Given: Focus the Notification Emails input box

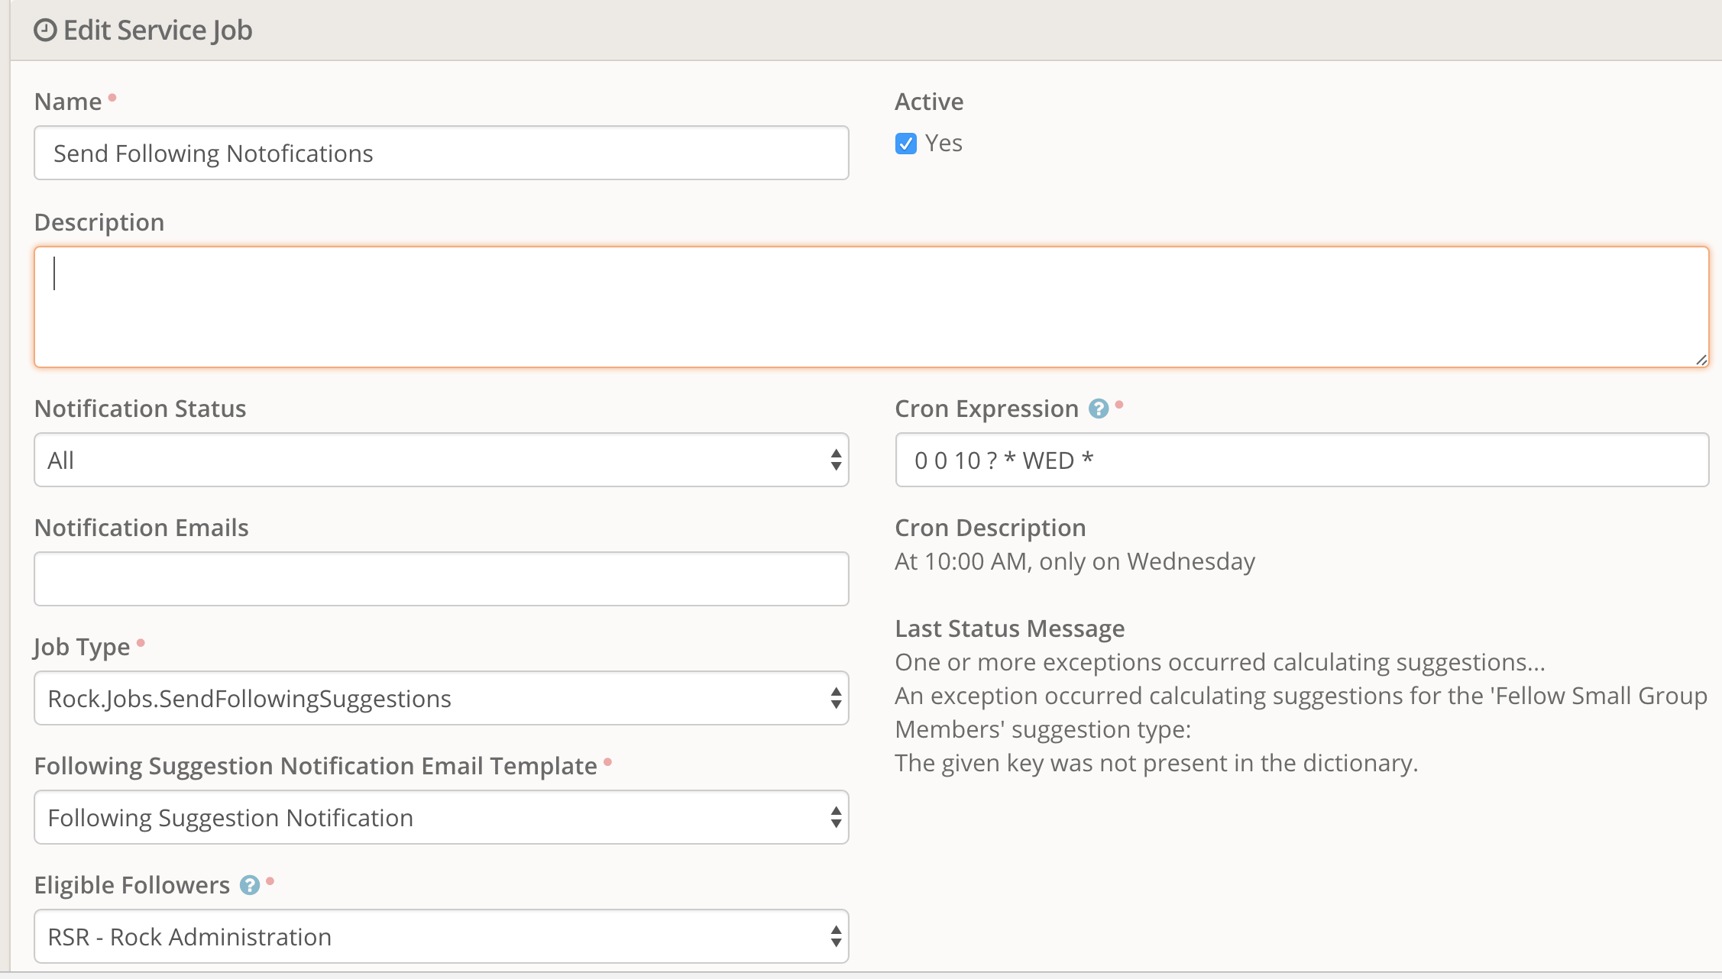Looking at the screenshot, I should tap(441, 580).
